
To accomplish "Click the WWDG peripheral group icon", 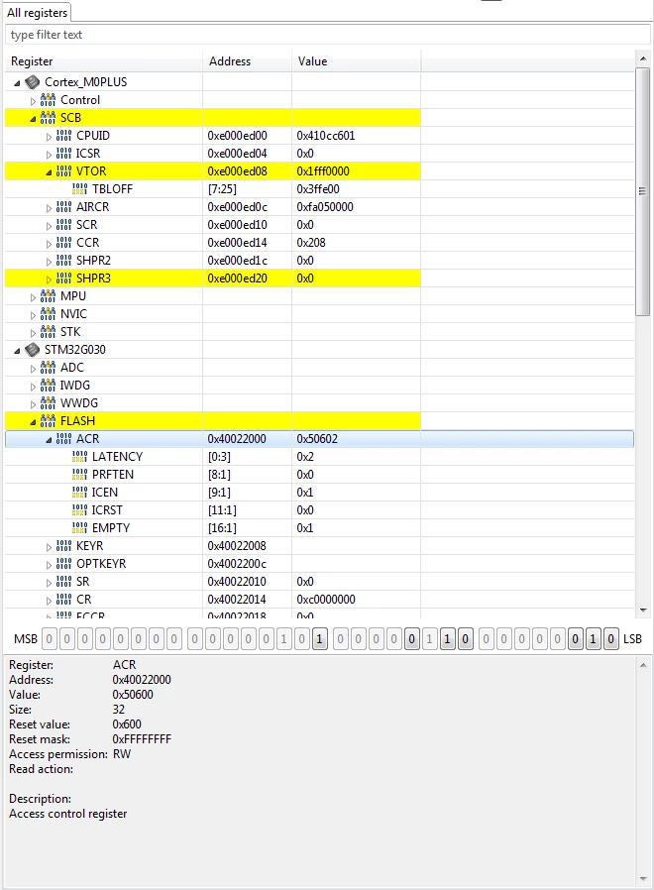I will 49,403.
